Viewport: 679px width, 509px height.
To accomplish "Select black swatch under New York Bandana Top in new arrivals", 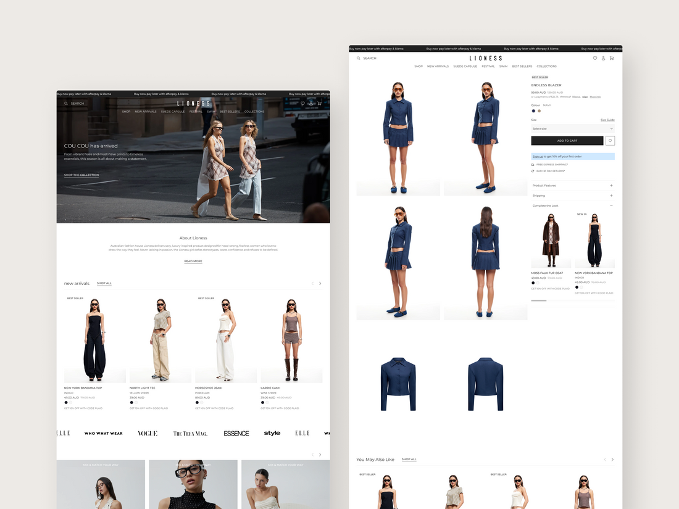I will pyautogui.click(x=66, y=403).
